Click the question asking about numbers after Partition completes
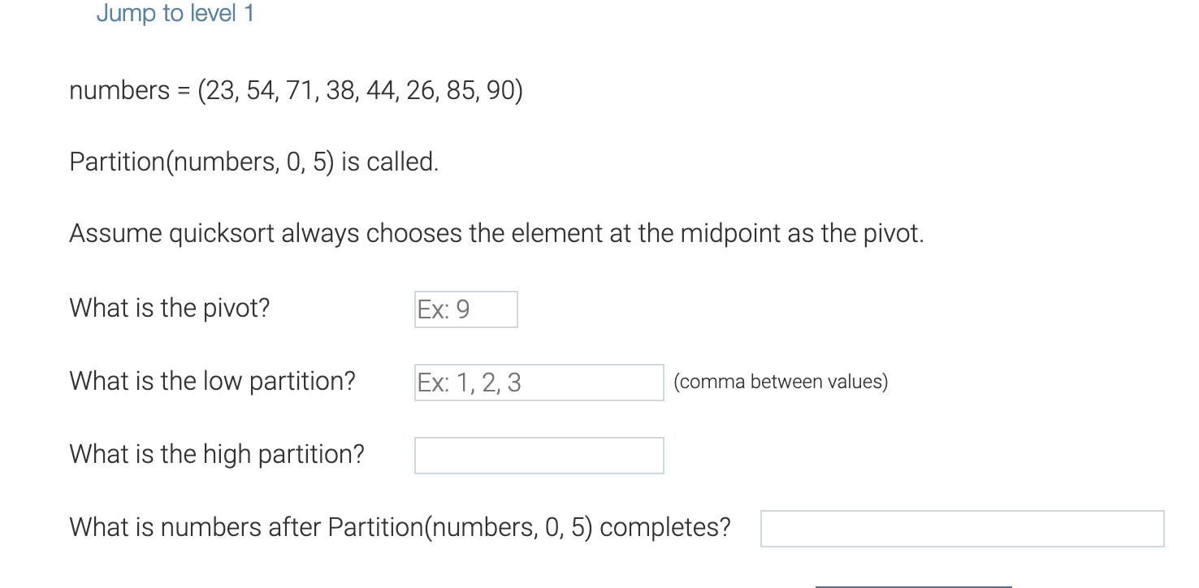1199x588 pixels. [400, 527]
